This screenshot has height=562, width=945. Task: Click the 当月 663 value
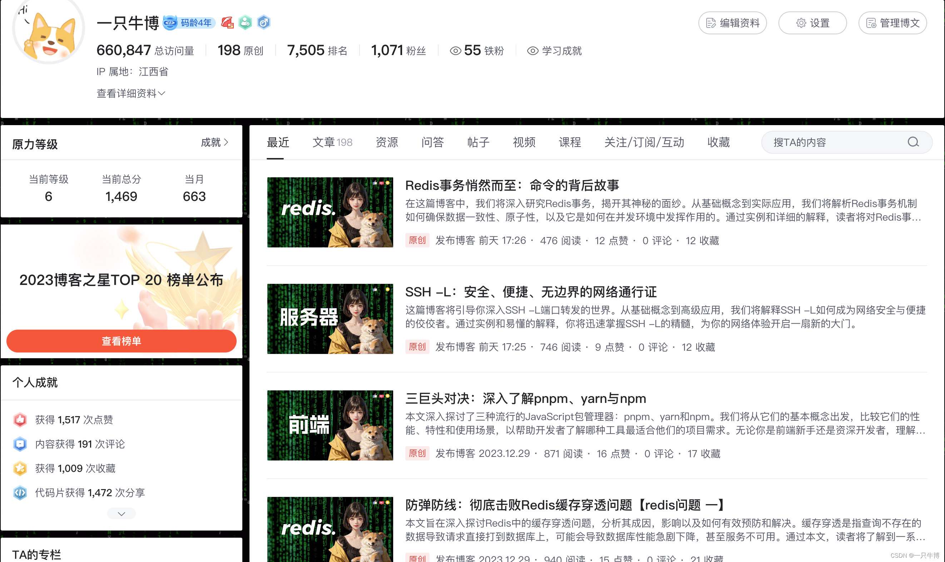(x=194, y=196)
